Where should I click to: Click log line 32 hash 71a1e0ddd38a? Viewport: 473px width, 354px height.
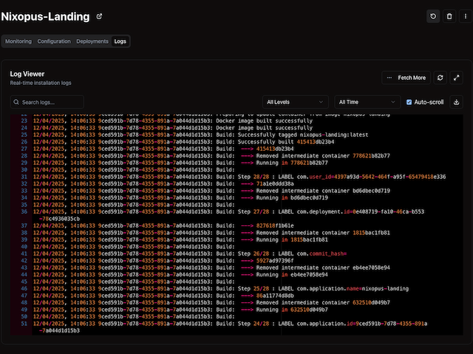point(163,183)
